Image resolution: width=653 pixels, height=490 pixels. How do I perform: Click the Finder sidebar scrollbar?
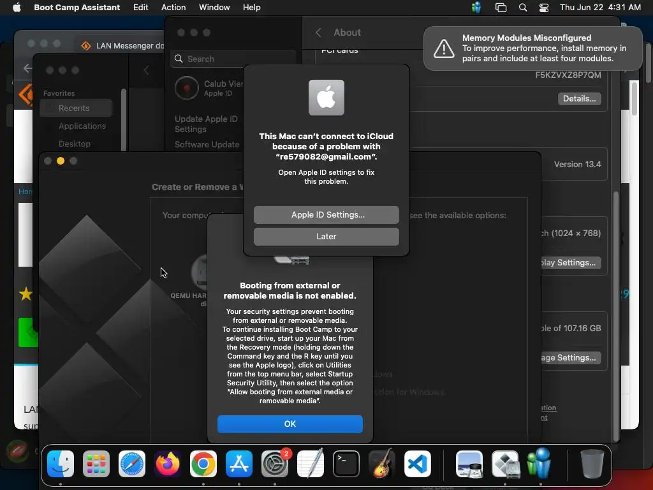click(124, 120)
